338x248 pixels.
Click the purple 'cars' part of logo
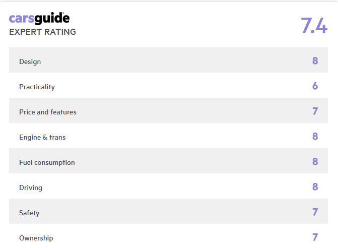22,19
